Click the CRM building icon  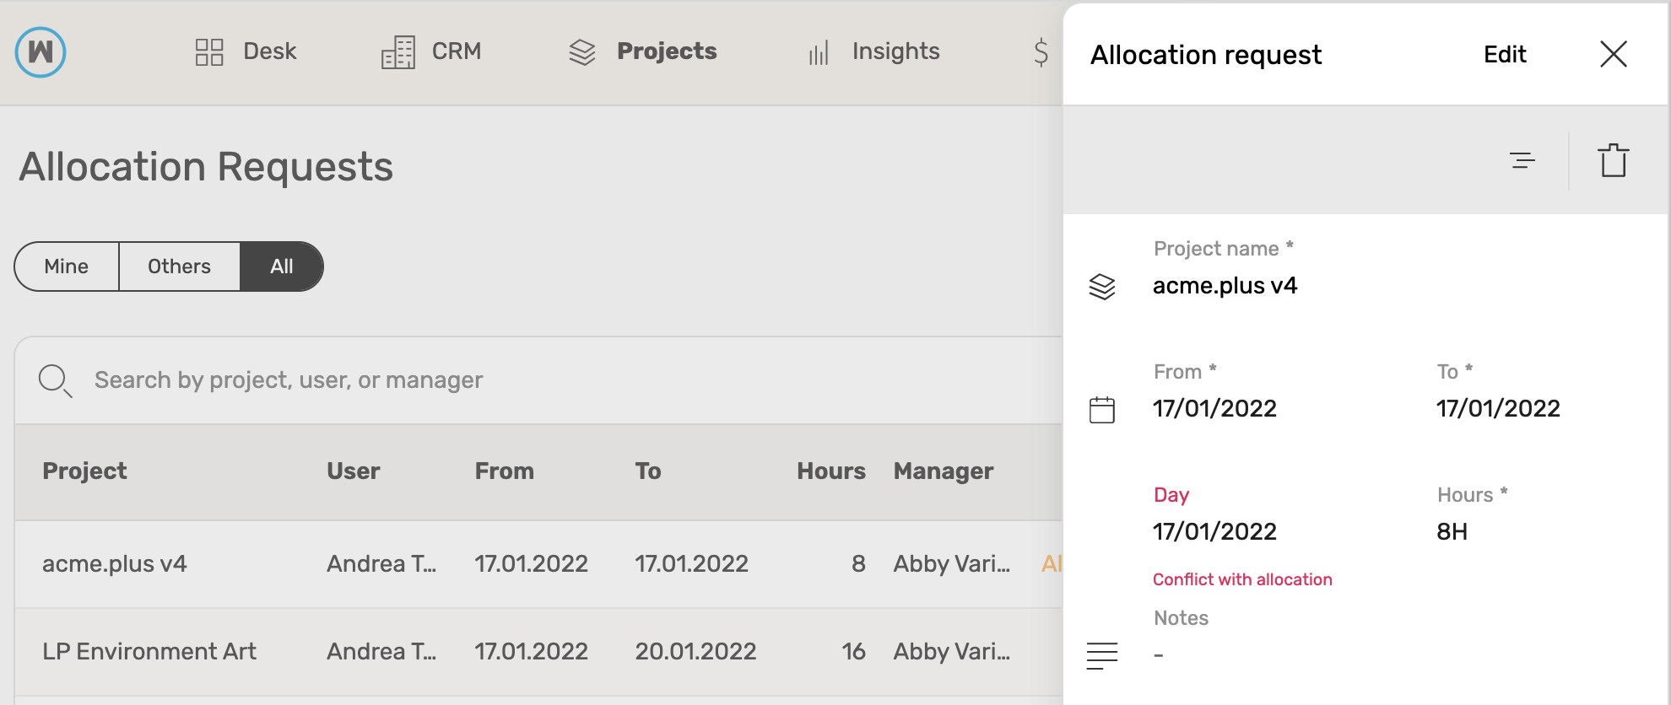(x=397, y=52)
